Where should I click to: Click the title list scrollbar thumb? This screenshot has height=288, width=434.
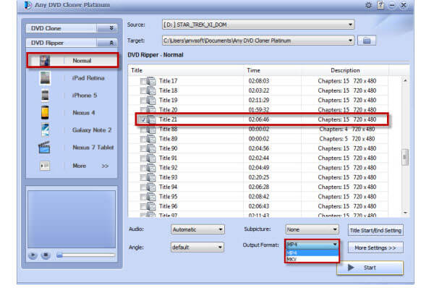point(405,157)
